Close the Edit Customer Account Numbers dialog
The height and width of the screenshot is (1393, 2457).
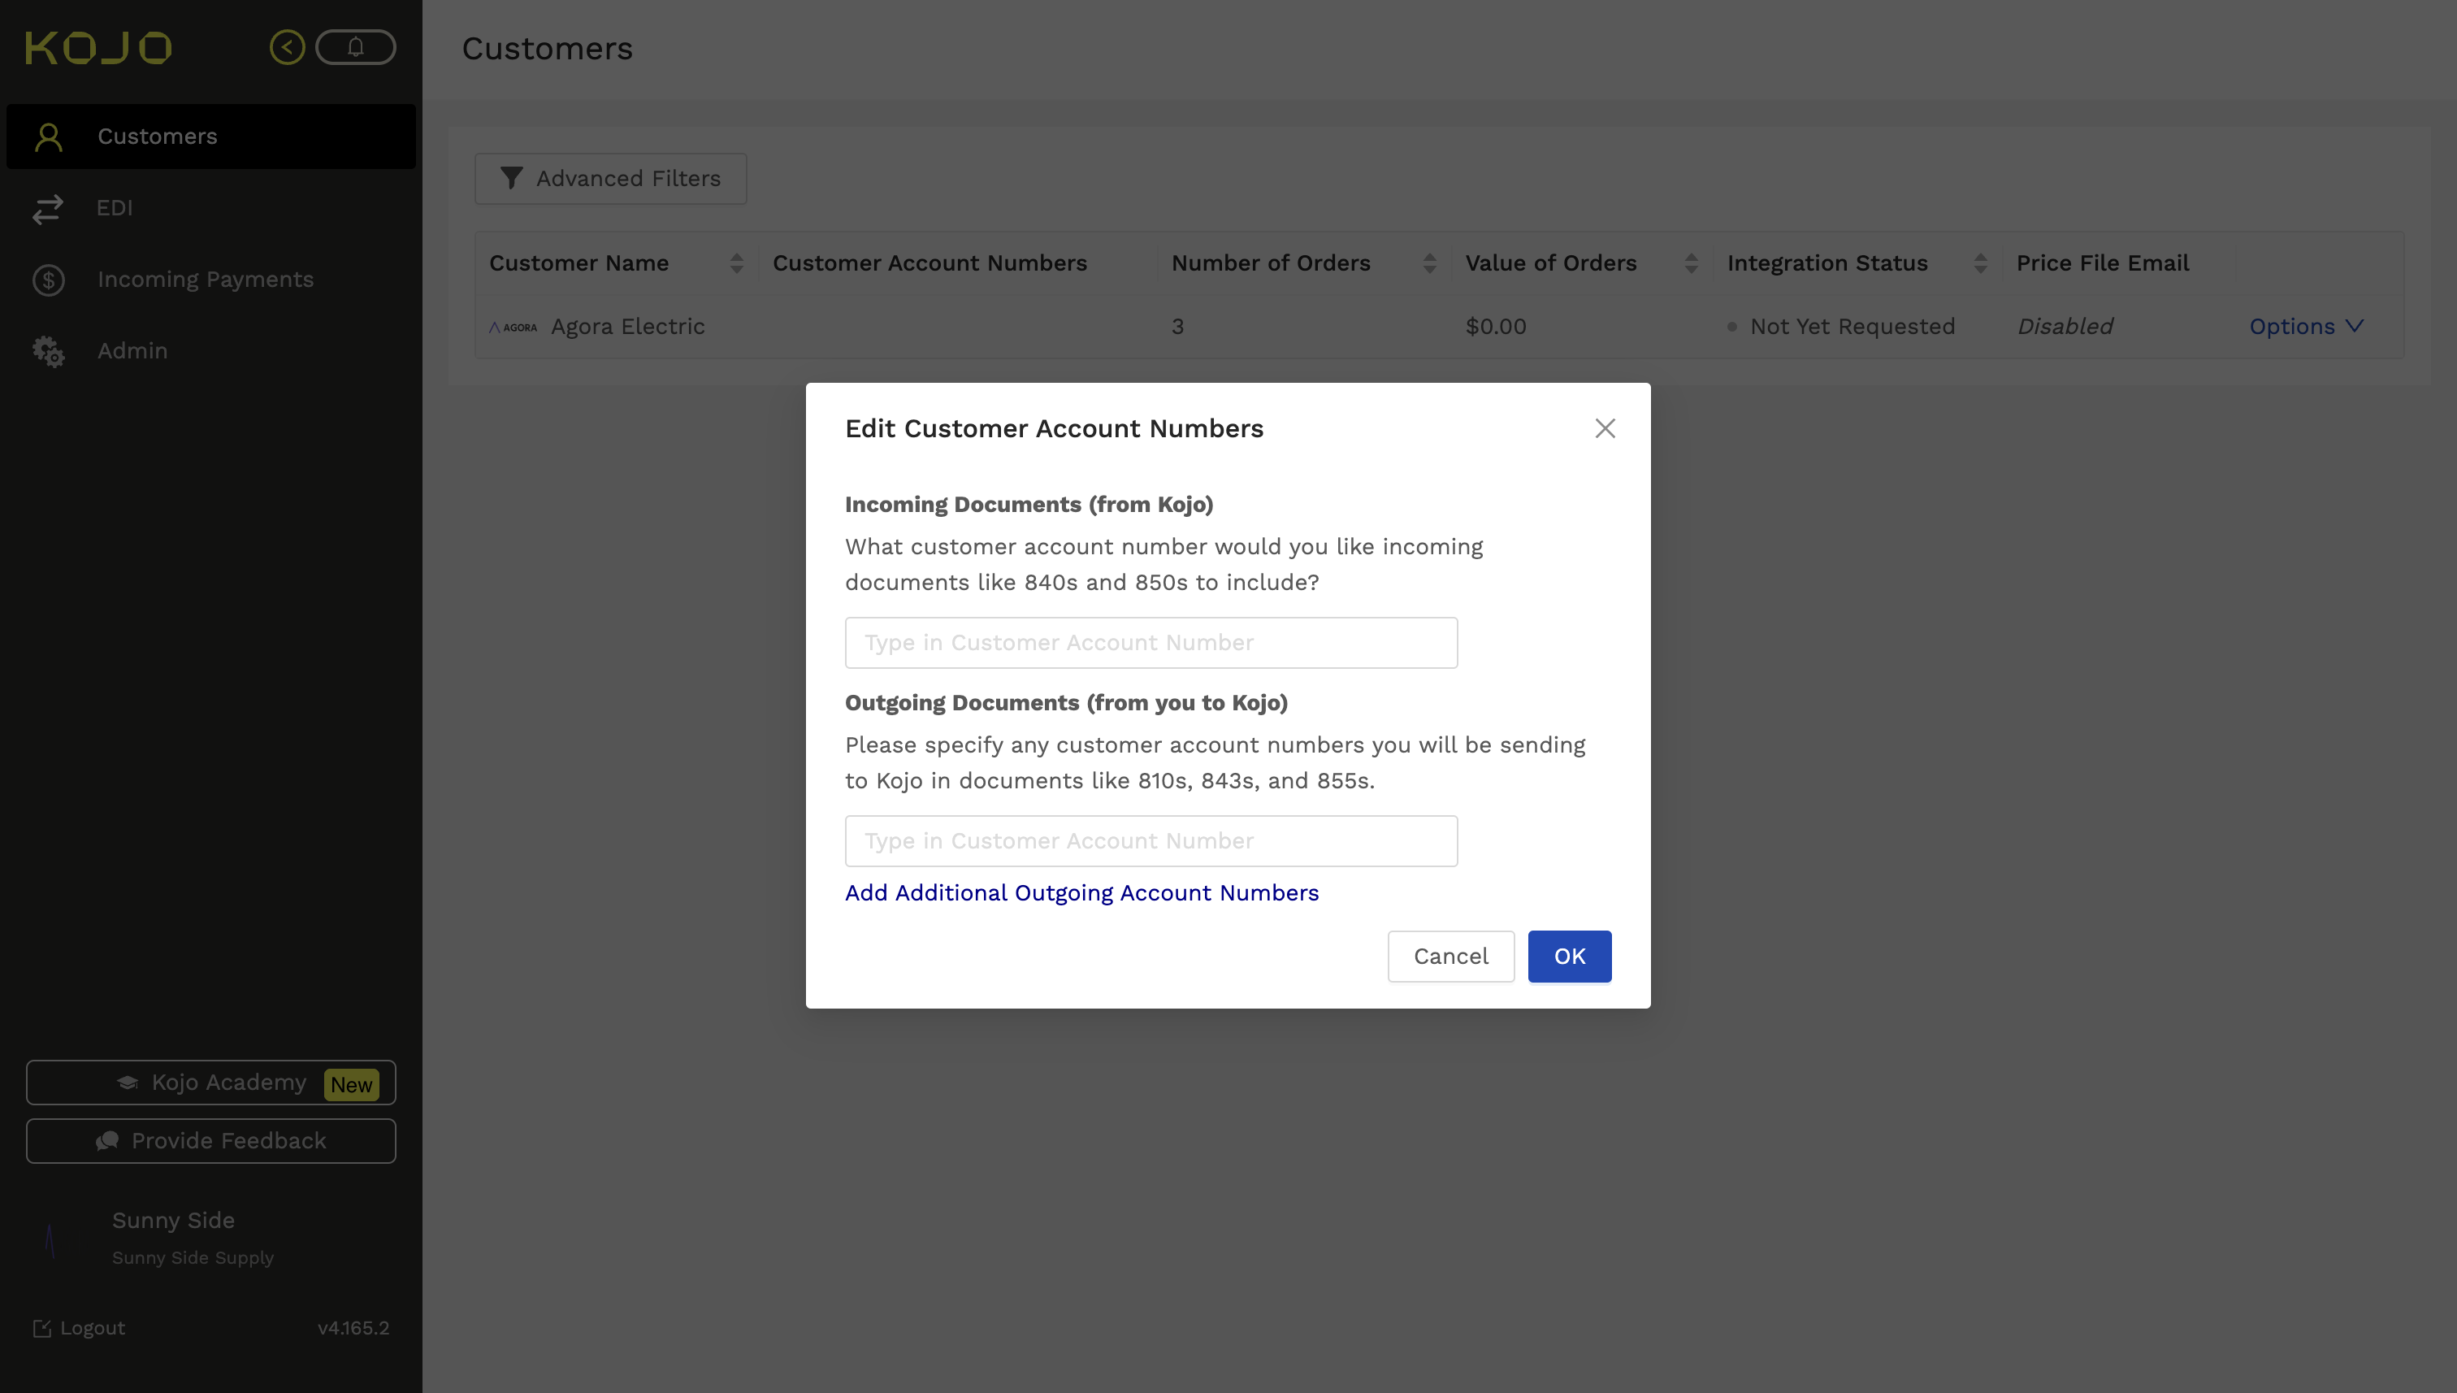click(x=1605, y=427)
